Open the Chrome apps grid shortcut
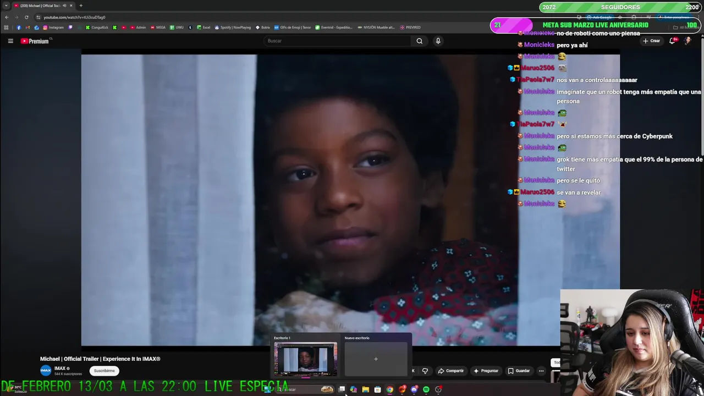Screen dimensions: 704x396 6,28
